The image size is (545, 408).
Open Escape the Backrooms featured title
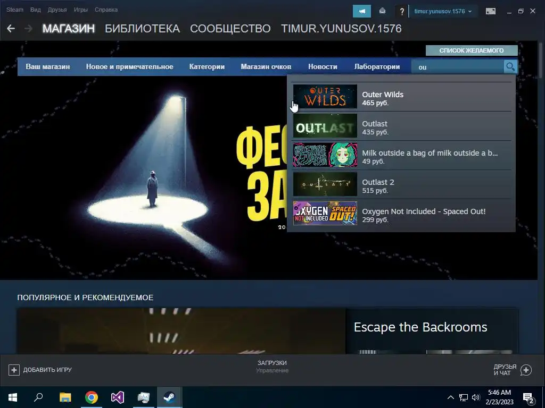pos(420,327)
